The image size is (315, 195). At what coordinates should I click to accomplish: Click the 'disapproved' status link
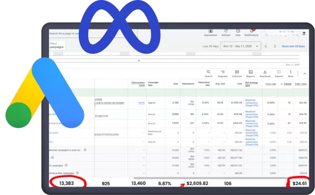point(101,116)
